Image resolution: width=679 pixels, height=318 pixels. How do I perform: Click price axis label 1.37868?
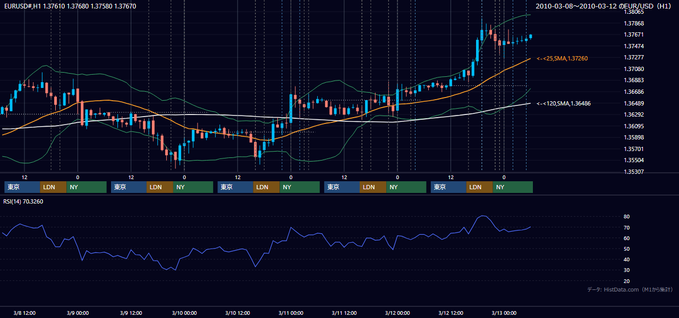pyautogui.click(x=633, y=23)
